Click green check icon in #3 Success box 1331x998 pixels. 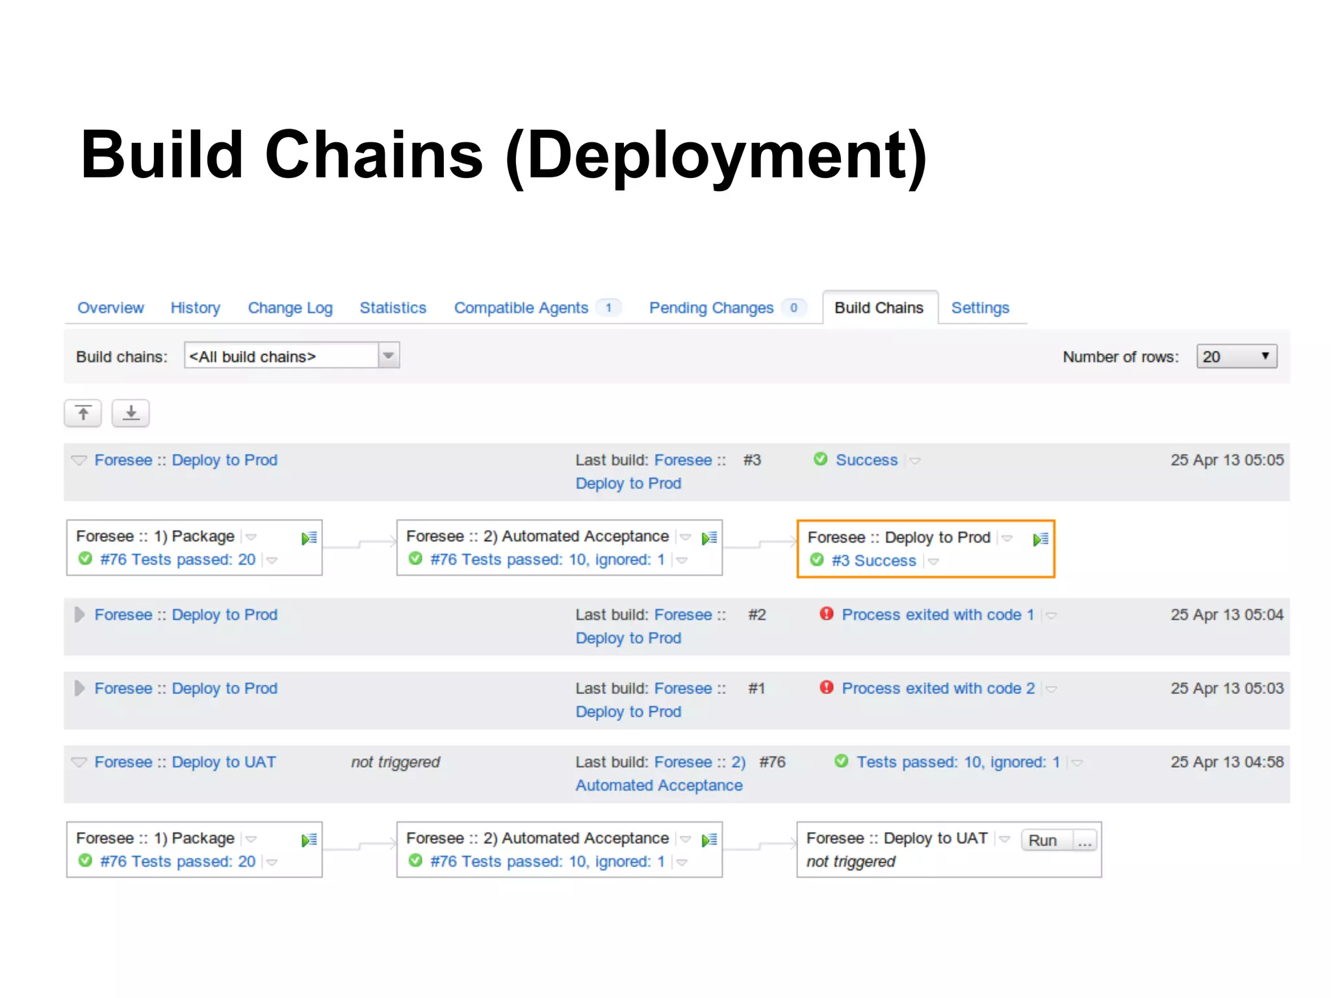coord(817,560)
